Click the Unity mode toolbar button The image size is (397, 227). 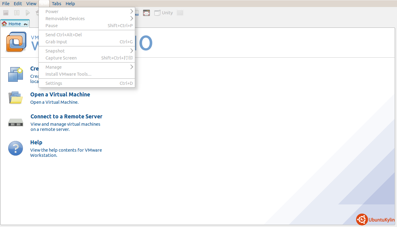point(164,13)
